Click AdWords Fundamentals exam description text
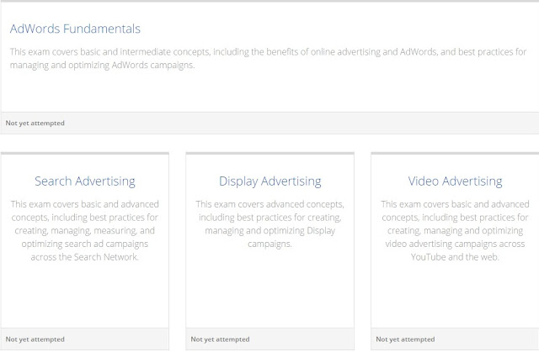This screenshot has height=352, width=539. 268,58
